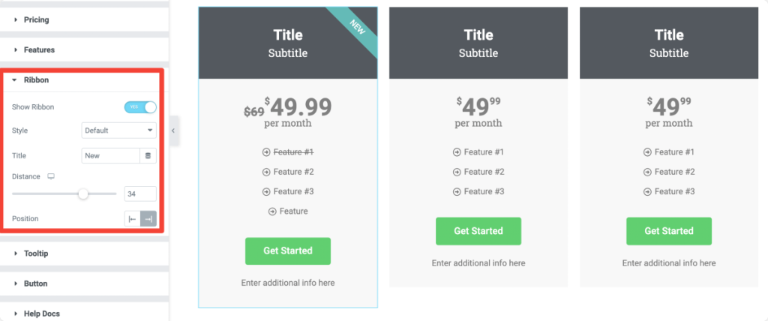This screenshot has width=768, height=321.
Task: Click the Feature #1 arrow icon in first table
Action: click(x=266, y=152)
